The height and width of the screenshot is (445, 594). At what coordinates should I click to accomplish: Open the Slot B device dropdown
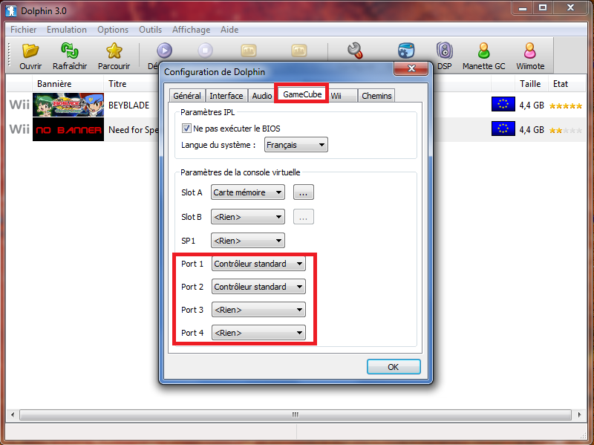248,217
